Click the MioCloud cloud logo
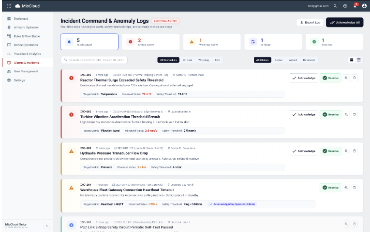Viewport: 370px width, 232px height. [x=18, y=6]
